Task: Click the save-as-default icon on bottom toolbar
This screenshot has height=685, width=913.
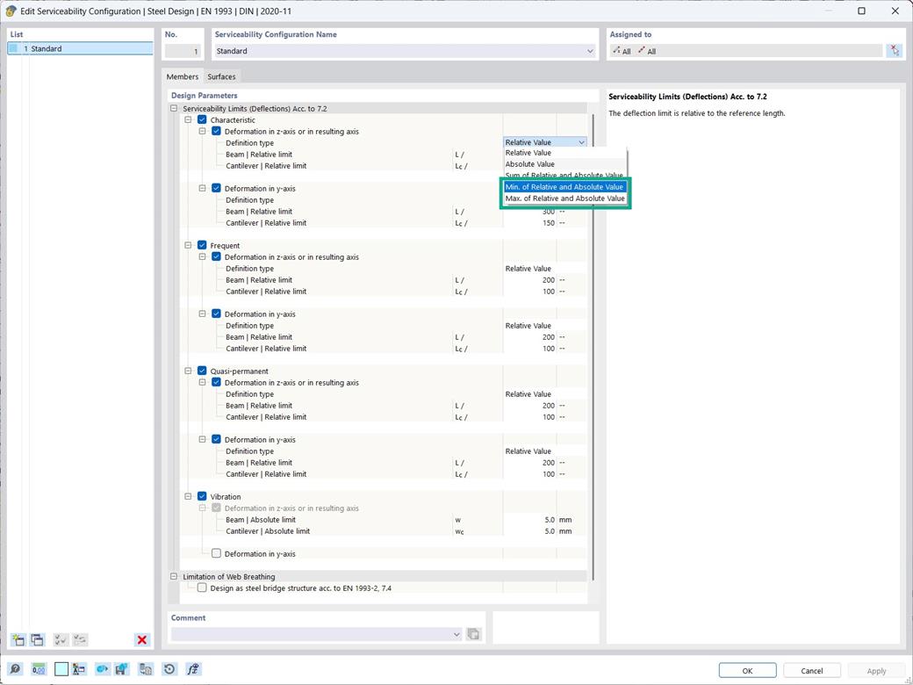Action: point(123,668)
